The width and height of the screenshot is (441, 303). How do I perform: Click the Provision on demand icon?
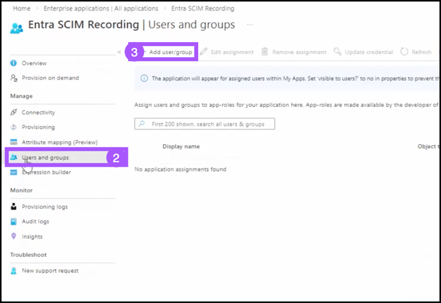coord(14,78)
